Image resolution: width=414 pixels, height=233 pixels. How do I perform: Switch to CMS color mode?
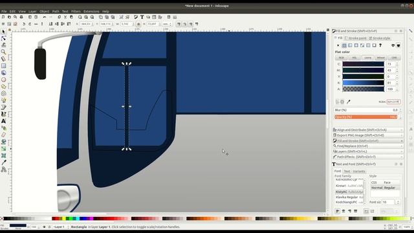394,58
